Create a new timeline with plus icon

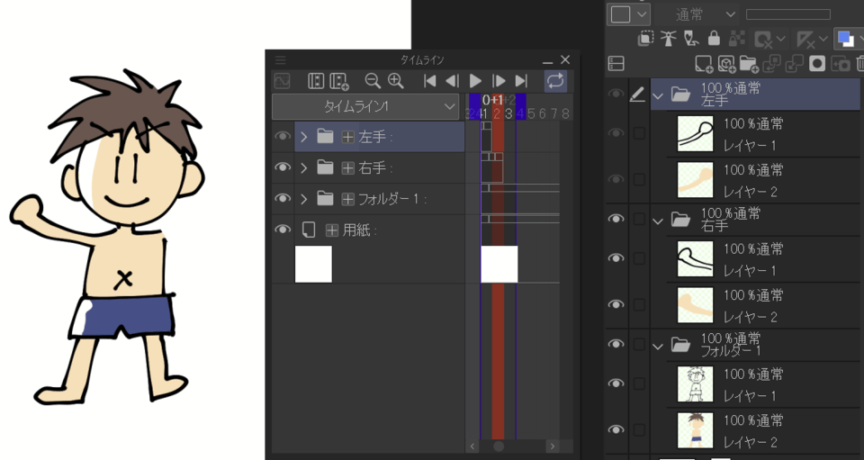(x=340, y=81)
